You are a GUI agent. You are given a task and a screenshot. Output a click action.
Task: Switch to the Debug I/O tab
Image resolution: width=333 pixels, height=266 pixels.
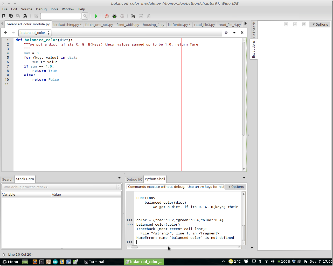134,179
